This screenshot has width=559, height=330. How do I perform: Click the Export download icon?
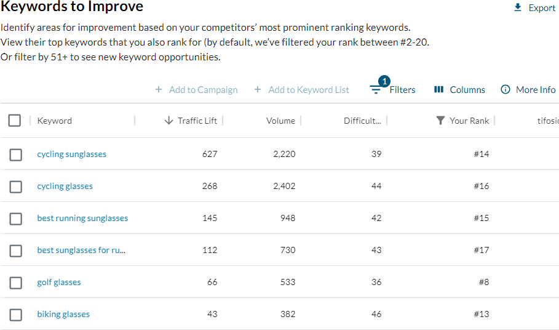[518, 8]
